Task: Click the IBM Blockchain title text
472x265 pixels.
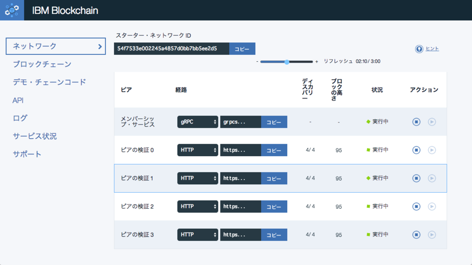Action: click(65, 11)
